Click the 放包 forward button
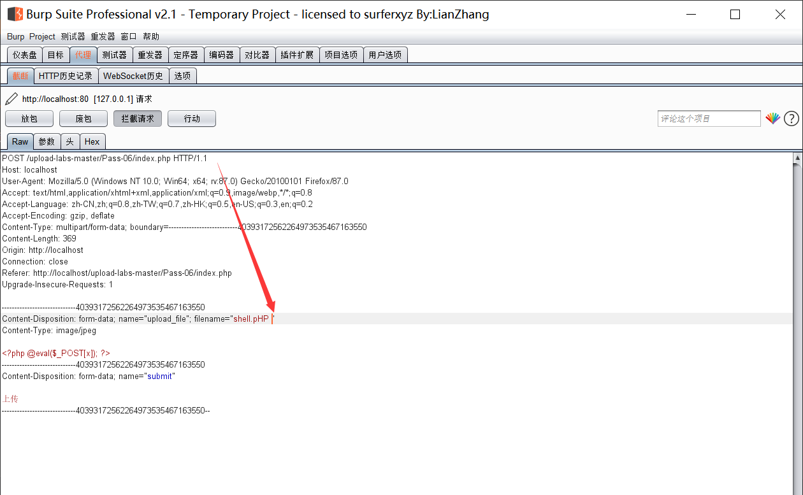Image resolution: width=803 pixels, height=495 pixels. click(x=29, y=118)
